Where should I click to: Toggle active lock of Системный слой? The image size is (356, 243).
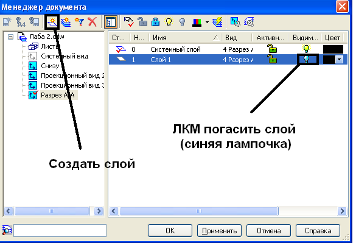click(x=272, y=49)
